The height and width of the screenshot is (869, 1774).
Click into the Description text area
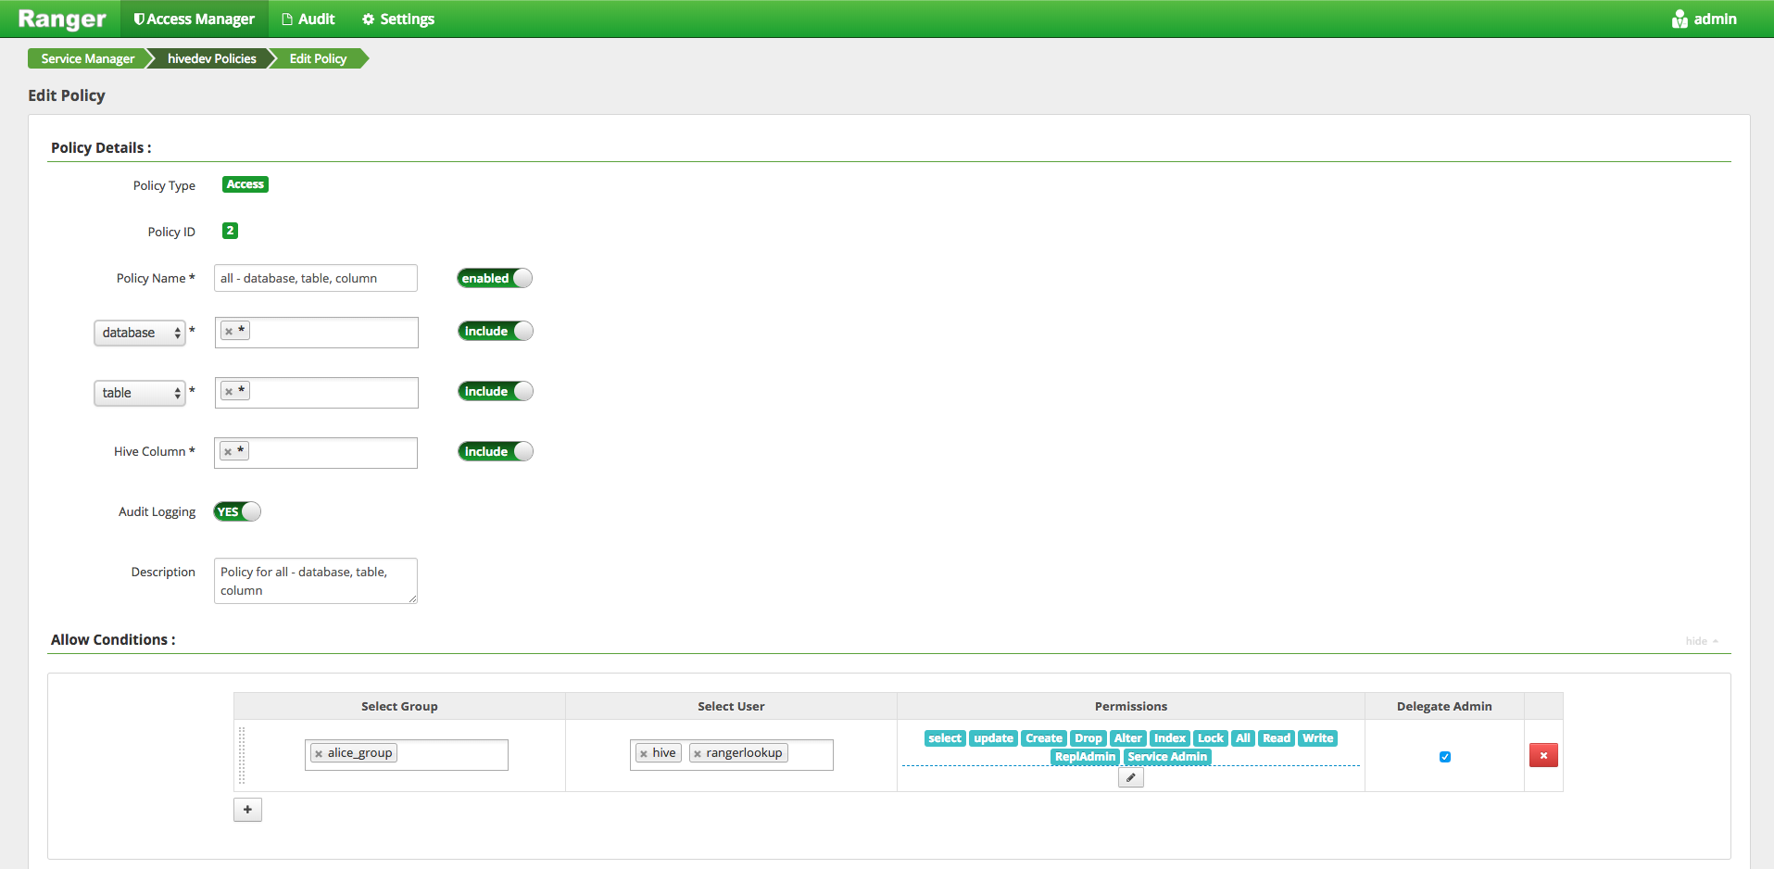tap(316, 581)
